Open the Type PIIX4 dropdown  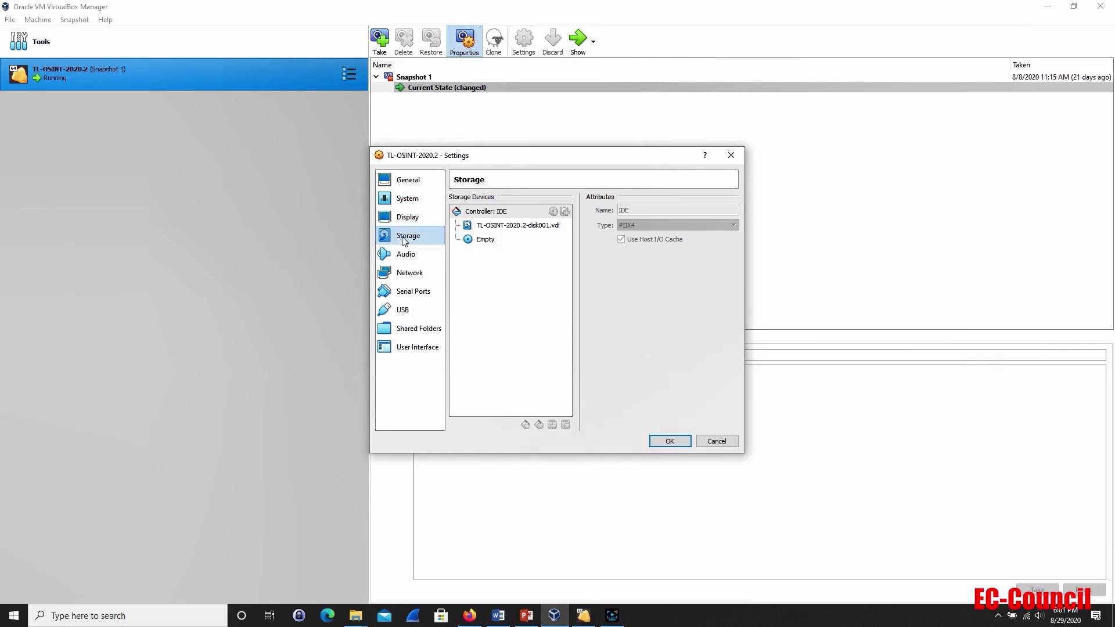point(678,225)
